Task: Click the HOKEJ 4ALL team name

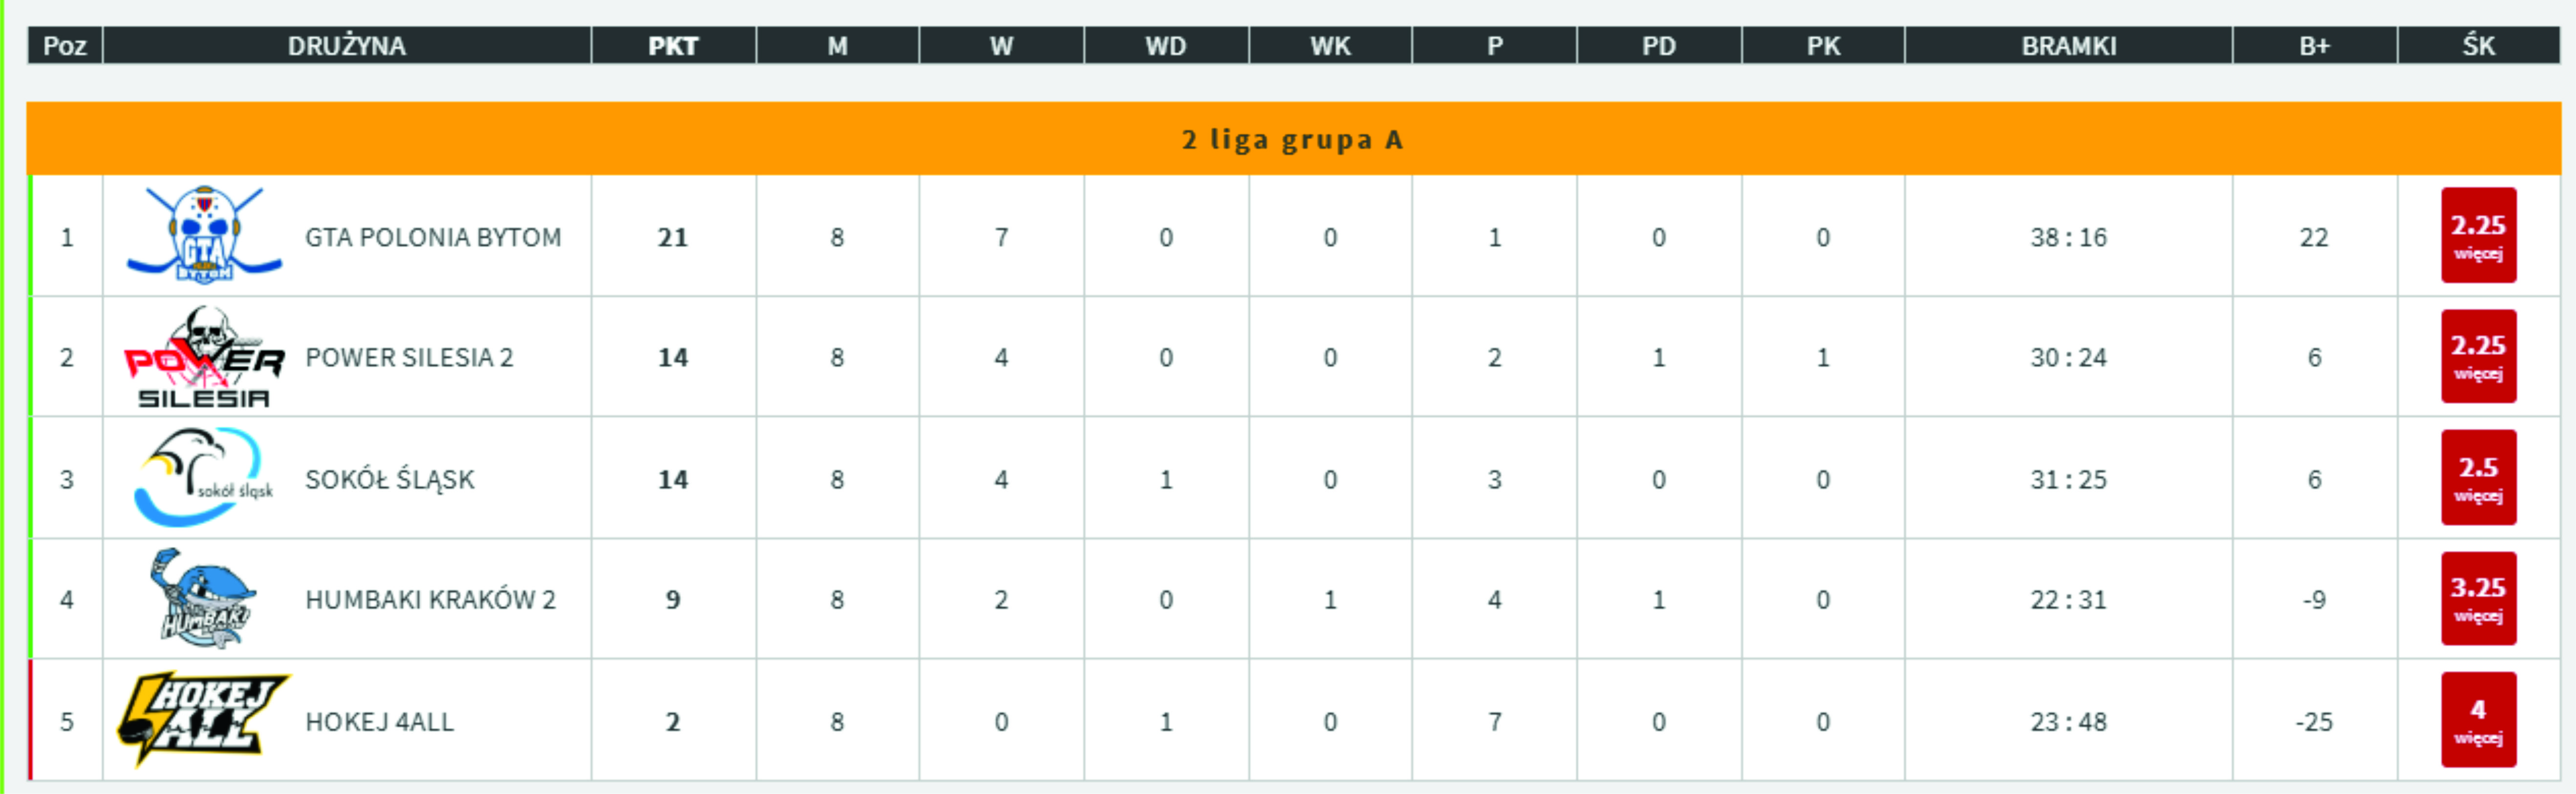Action: tap(379, 721)
